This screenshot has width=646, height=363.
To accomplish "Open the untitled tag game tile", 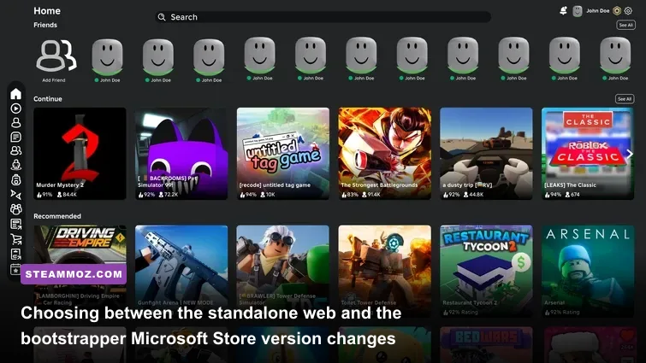I will pos(283,154).
